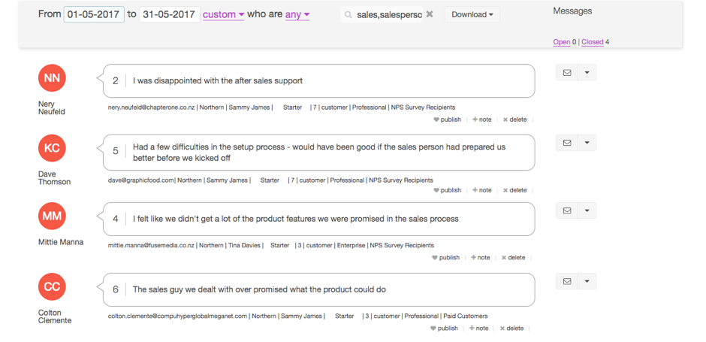This screenshot has height=342, width=706.
Task: Click the From date field 01-05-2017
Action: point(94,14)
